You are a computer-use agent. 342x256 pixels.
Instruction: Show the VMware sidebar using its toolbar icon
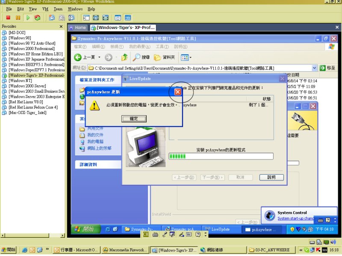(86, 17)
